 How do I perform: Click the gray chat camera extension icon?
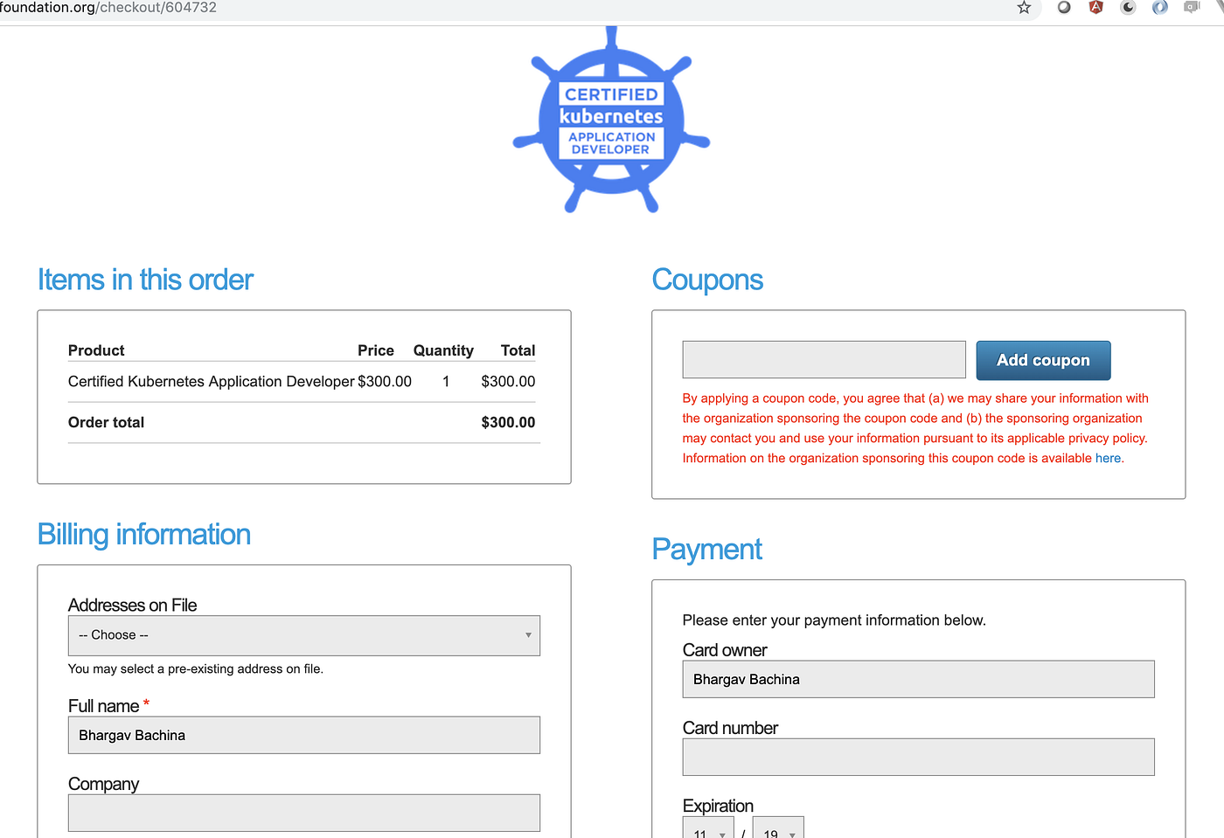tap(1192, 7)
